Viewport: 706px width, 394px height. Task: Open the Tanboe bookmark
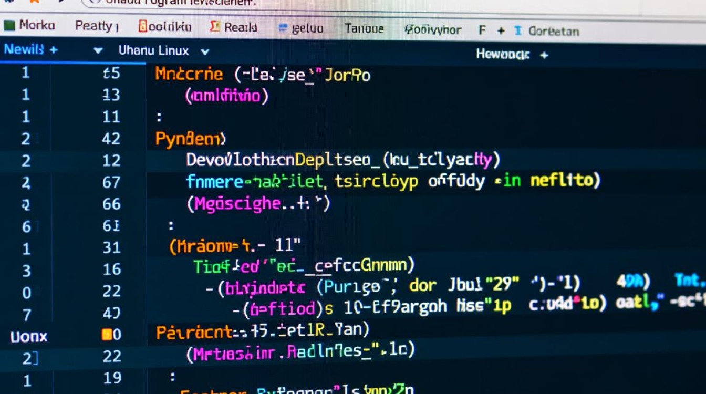[x=364, y=29]
